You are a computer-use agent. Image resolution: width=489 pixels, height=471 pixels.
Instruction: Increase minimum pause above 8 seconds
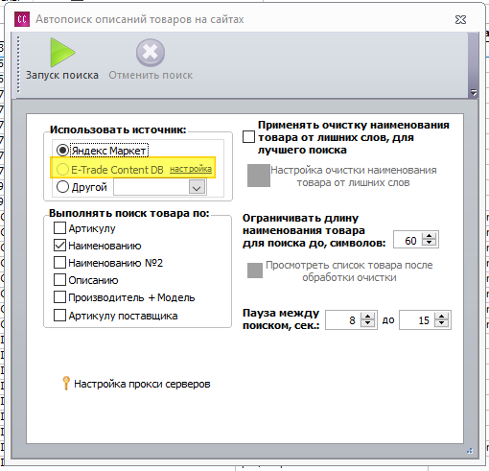[367, 316]
